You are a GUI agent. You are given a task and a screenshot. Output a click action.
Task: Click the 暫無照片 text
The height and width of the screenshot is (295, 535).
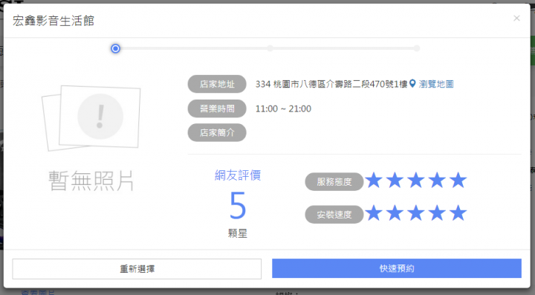tap(91, 181)
